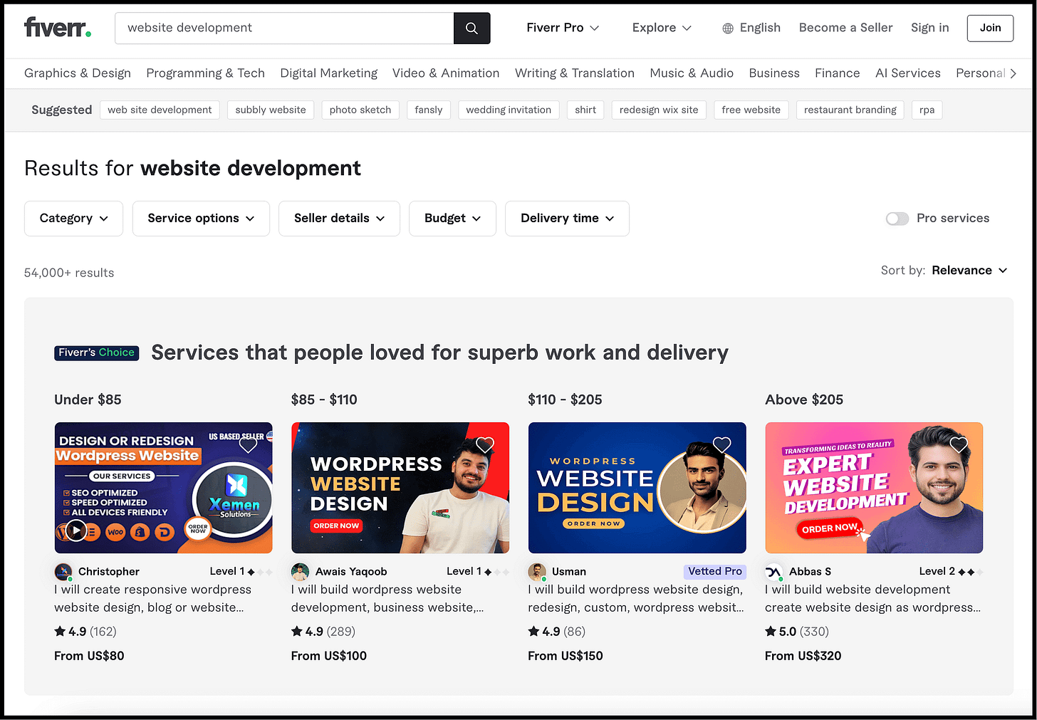Favorite Usman's gig heart icon
This screenshot has height=720, width=1037.
pyautogui.click(x=722, y=444)
